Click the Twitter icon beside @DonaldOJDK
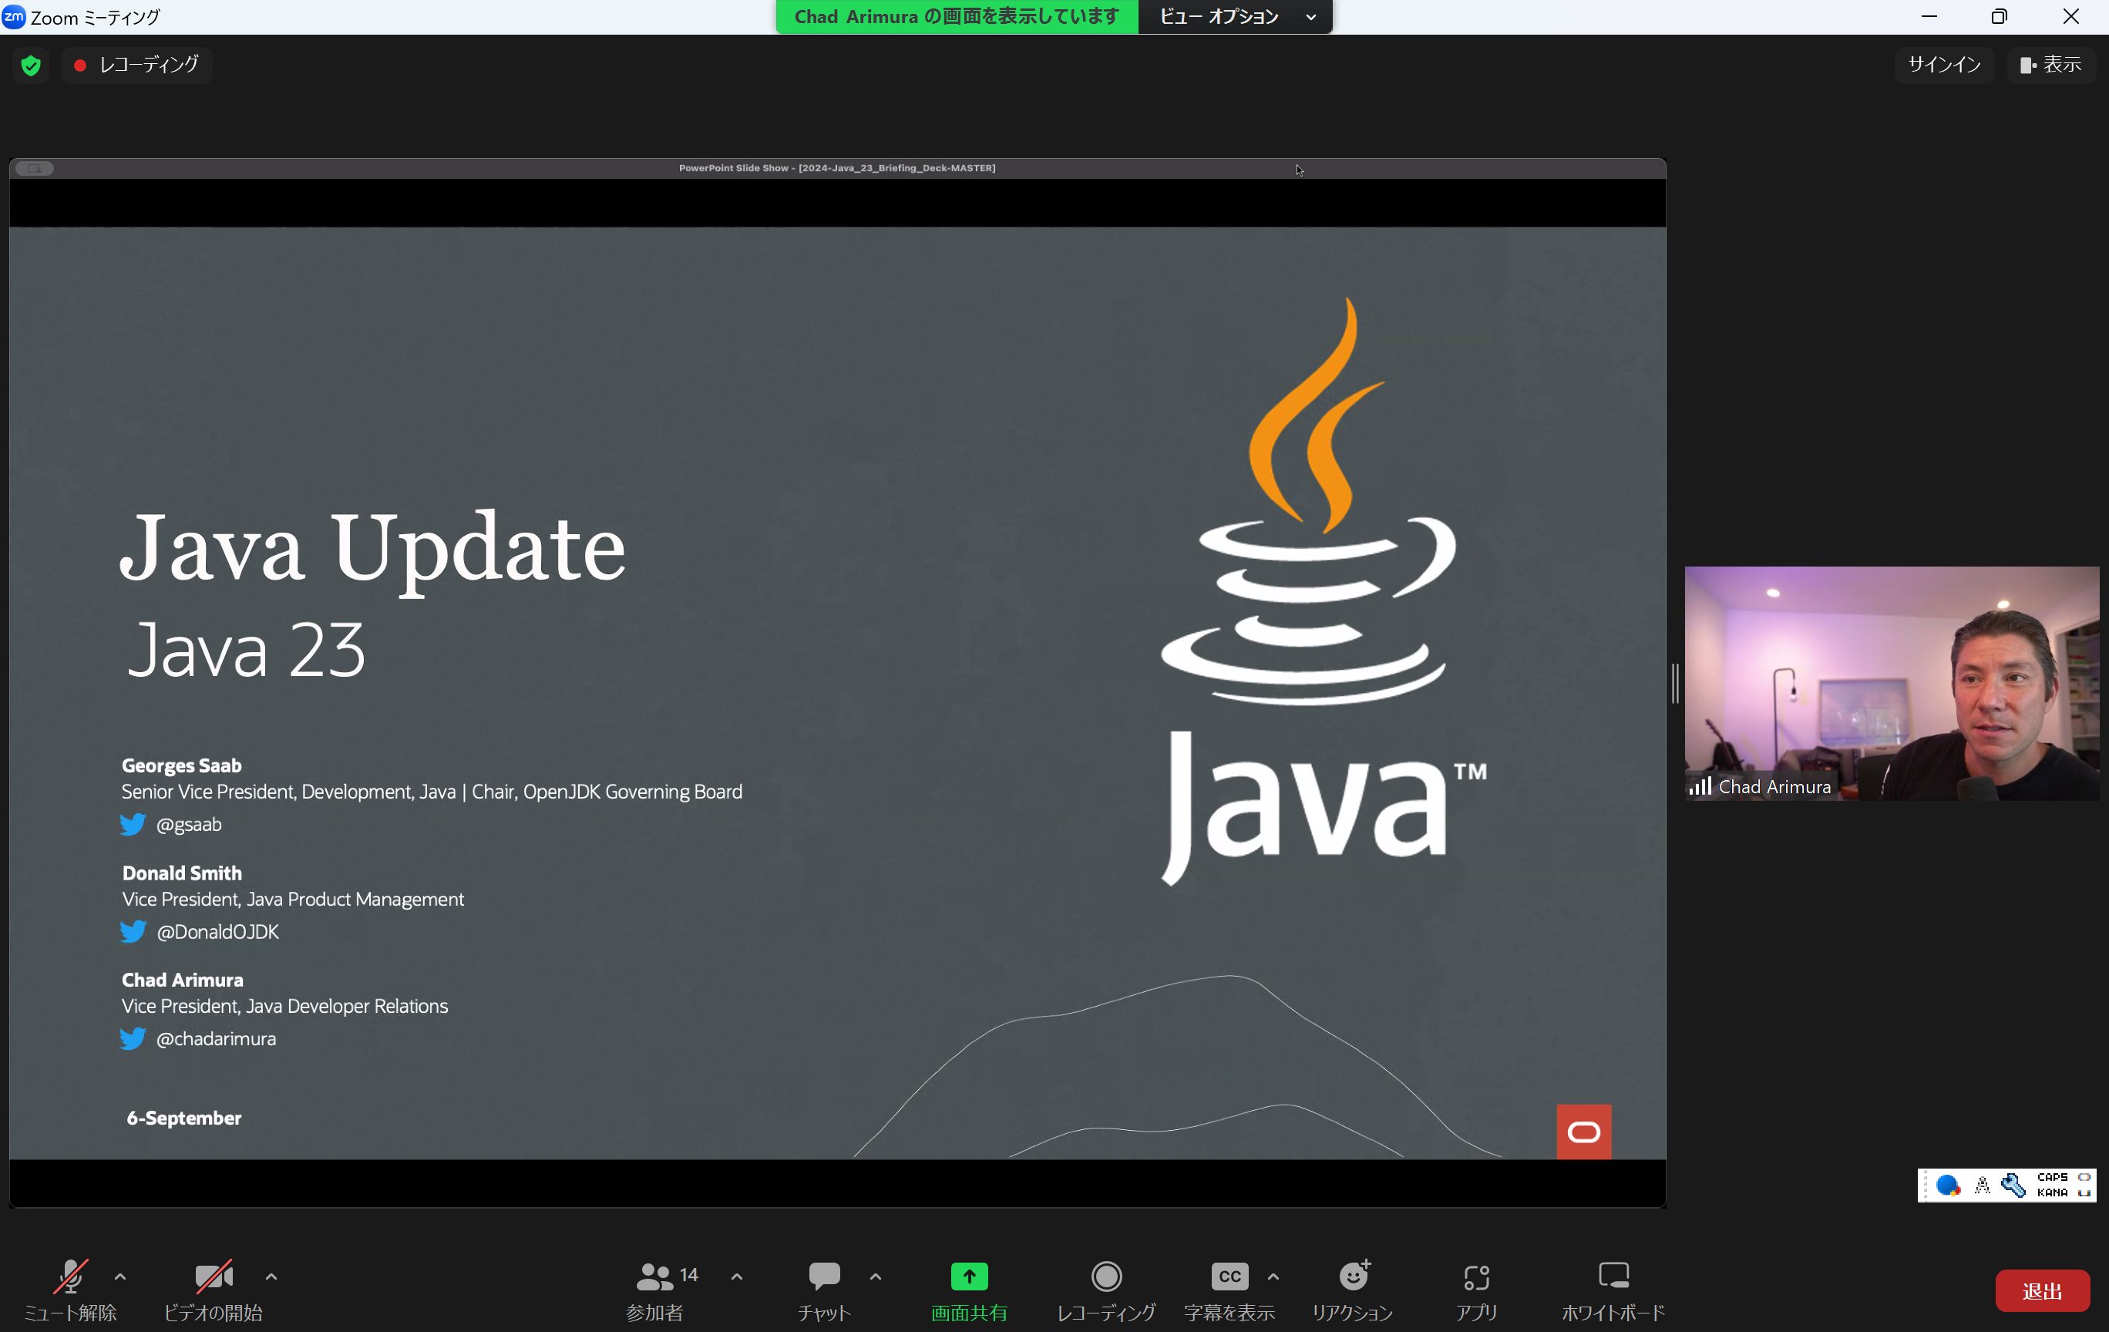 tap(133, 932)
